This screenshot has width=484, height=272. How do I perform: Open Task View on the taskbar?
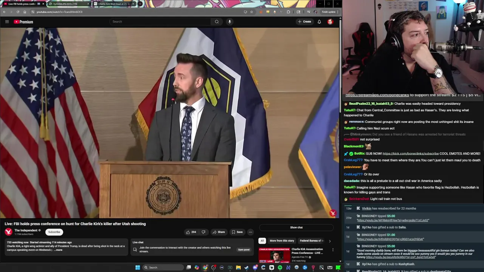point(189,267)
